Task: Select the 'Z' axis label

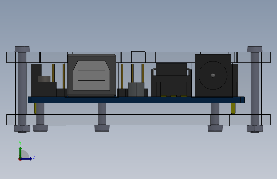Action: pyautogui.click(x=34, y=157)
